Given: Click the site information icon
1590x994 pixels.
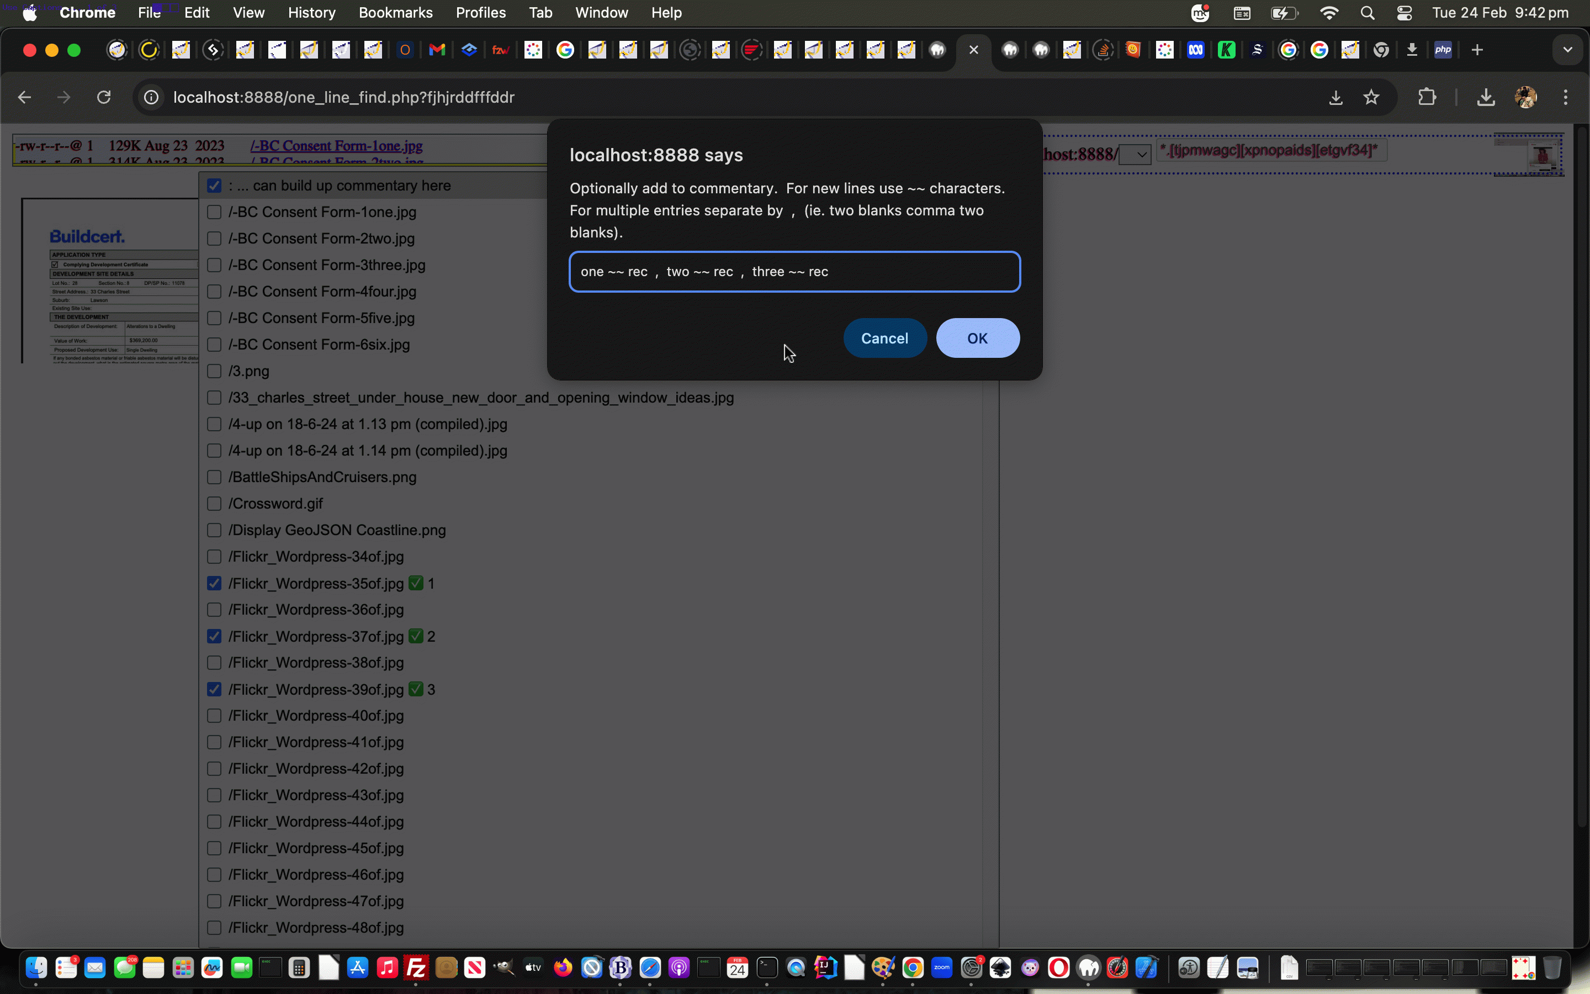Looking at the screenshot, I should (152, 97).
